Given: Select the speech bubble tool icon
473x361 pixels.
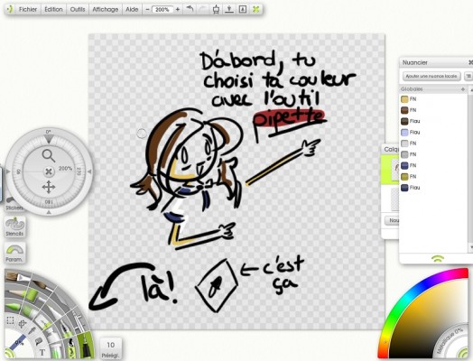Looking at the screenshot, I should 38,342.
